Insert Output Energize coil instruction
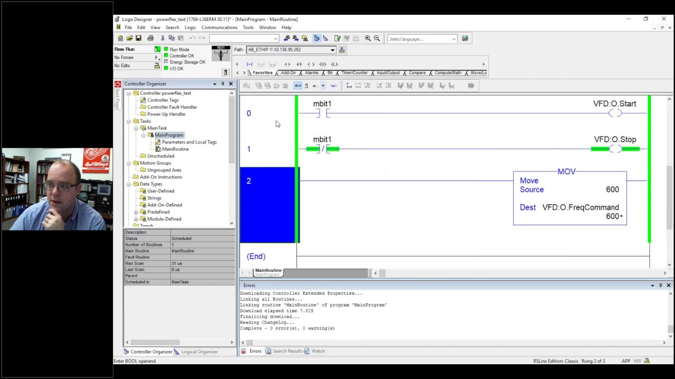The height and width of the screenshot is (379, 675). click(x=311, y=64)
